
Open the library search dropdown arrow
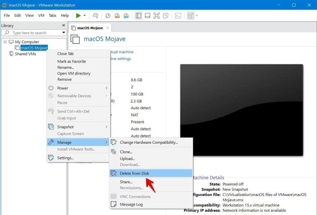click(64, 33)
